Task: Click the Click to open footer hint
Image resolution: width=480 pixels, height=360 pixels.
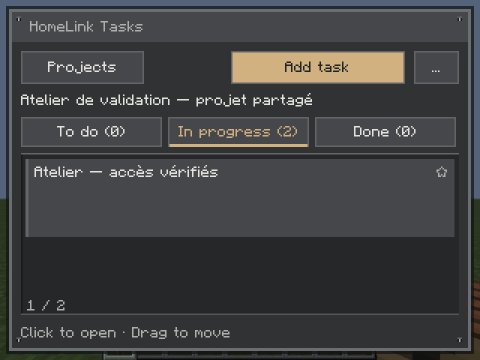Action: click(x=68, y=333)
